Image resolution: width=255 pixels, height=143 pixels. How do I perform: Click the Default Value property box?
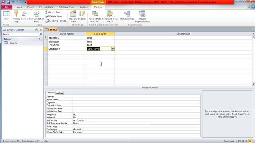click(x=136, y=105)
